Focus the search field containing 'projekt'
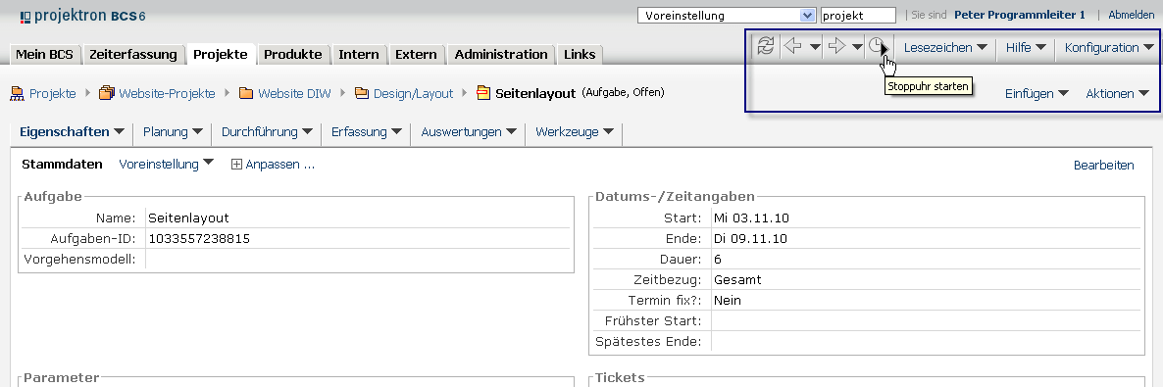 click(858, 16)
